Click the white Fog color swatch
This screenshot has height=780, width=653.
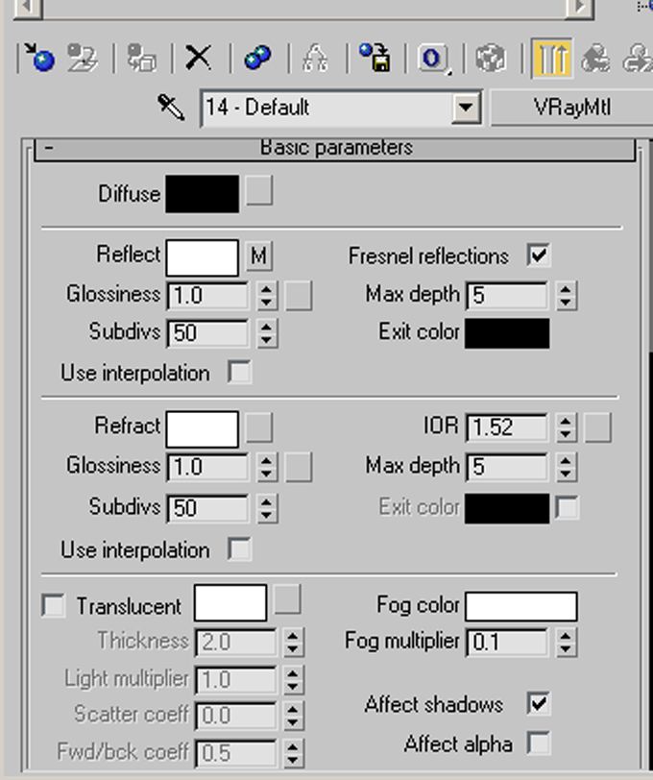521,606
